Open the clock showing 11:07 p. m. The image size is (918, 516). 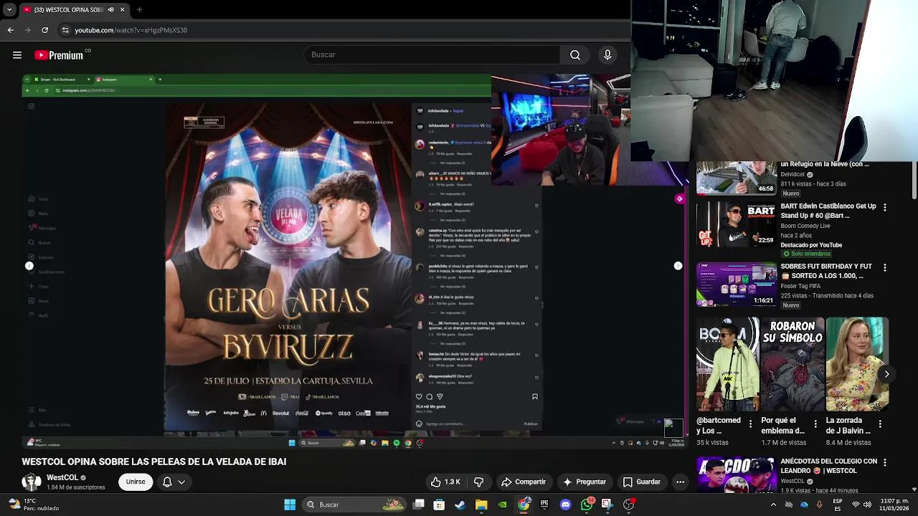(894, 505)
